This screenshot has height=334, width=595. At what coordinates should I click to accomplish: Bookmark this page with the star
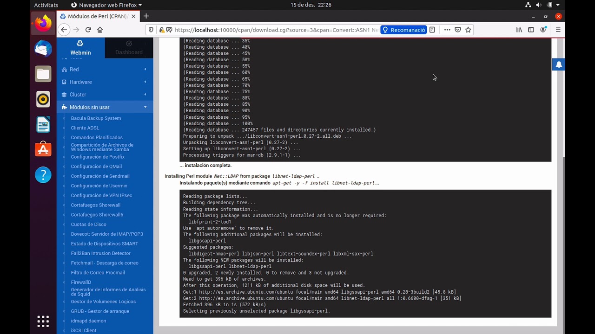468,30
